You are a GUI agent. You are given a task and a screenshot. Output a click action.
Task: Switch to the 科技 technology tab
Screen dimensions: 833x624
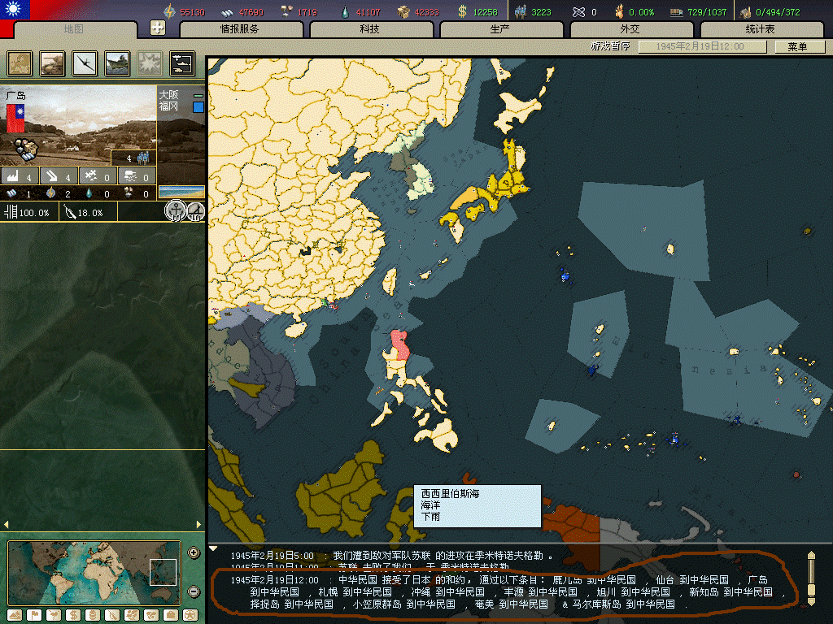pyautogui.click(x=370, y=30)
